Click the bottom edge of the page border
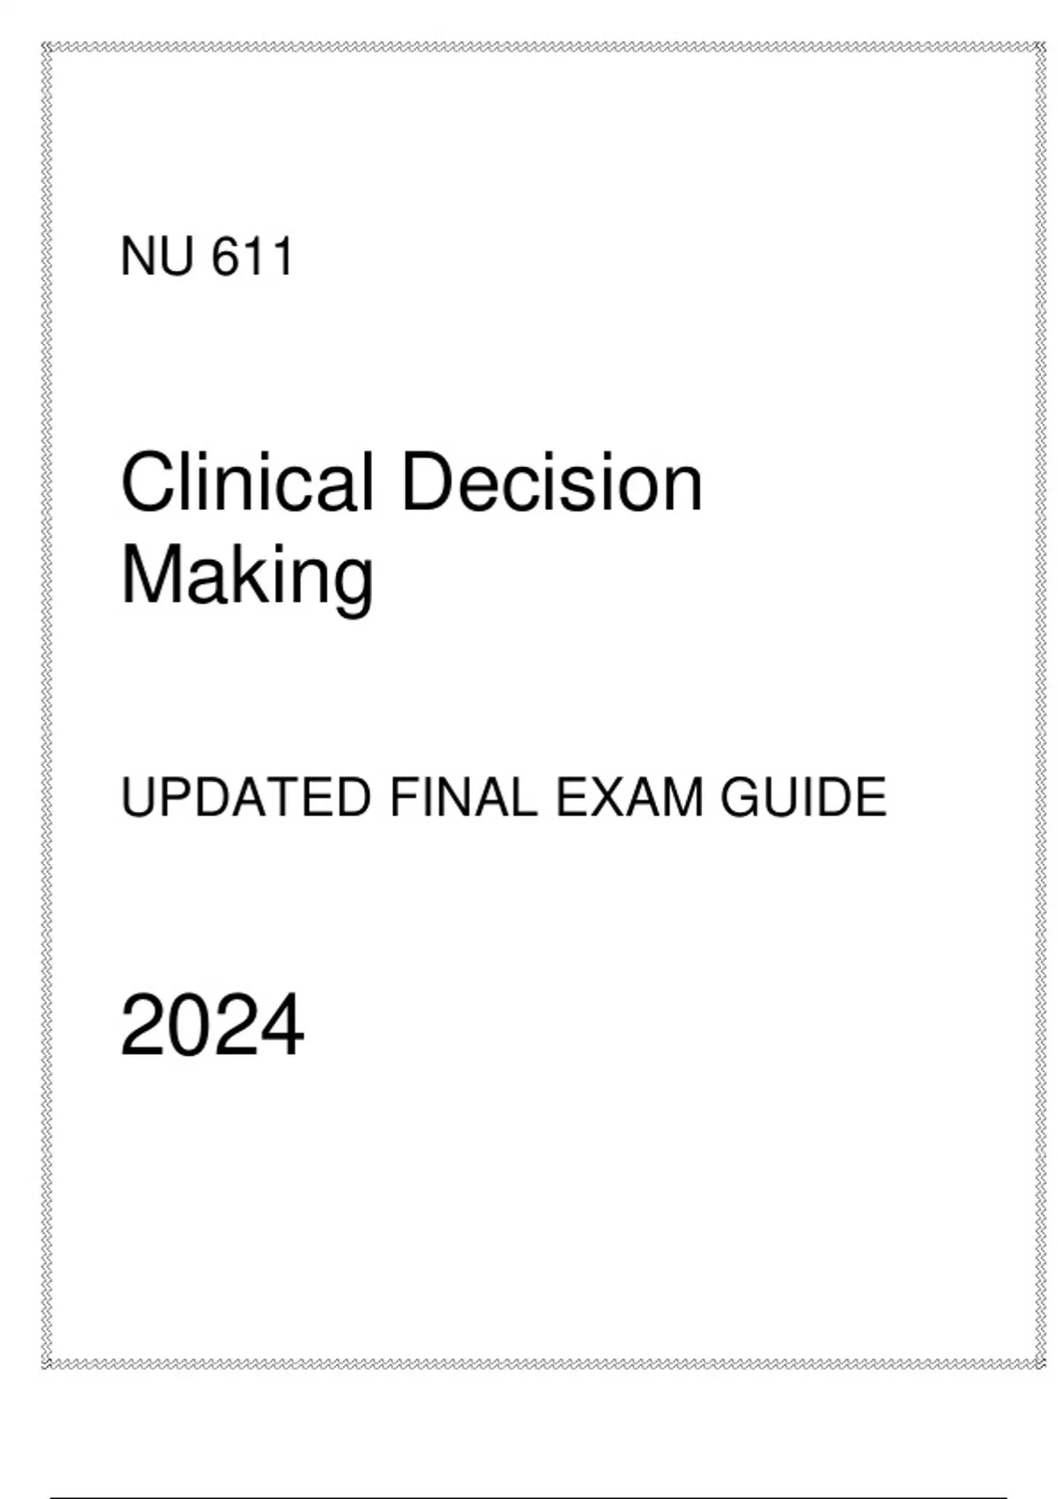The image size is (1058, 1499). pos(542,1364)
